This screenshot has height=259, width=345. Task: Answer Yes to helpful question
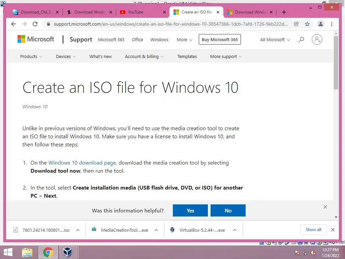(190, 210)
